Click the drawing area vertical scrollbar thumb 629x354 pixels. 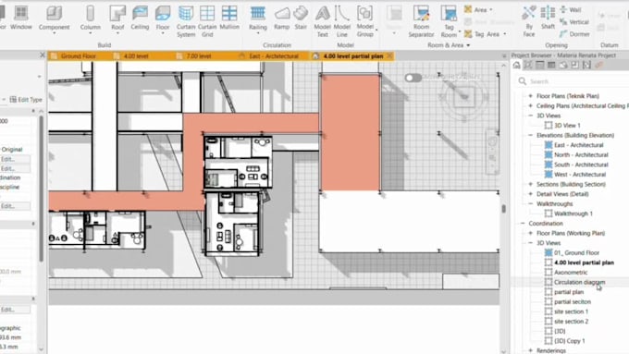pos(504,209)
